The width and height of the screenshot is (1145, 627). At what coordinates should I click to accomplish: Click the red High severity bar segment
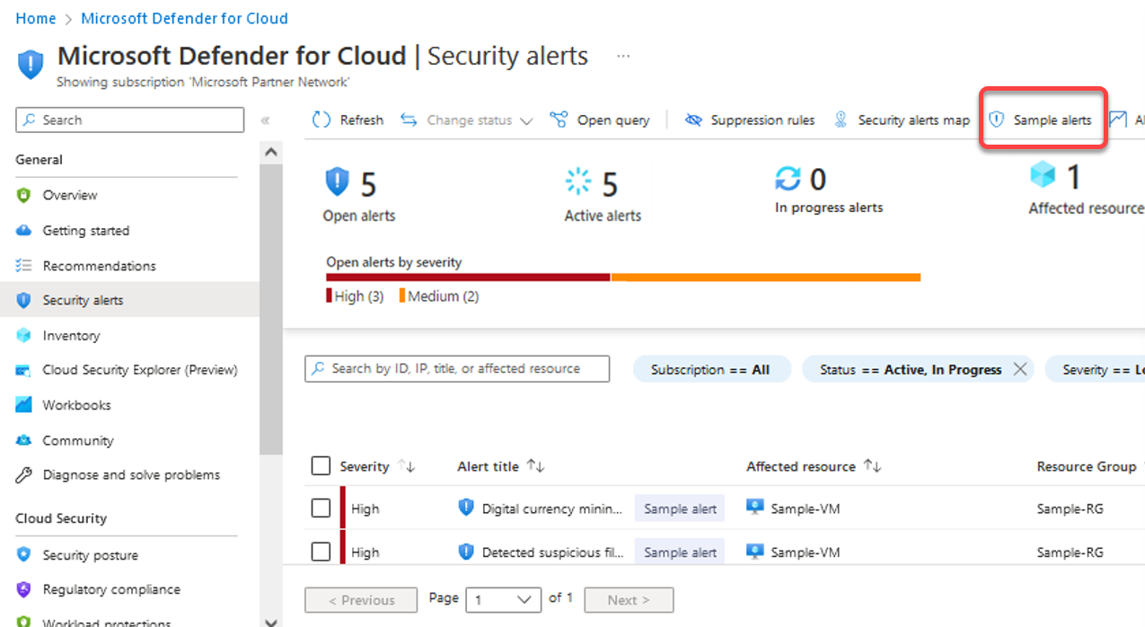pyautogui.click(x=468, y=278)
